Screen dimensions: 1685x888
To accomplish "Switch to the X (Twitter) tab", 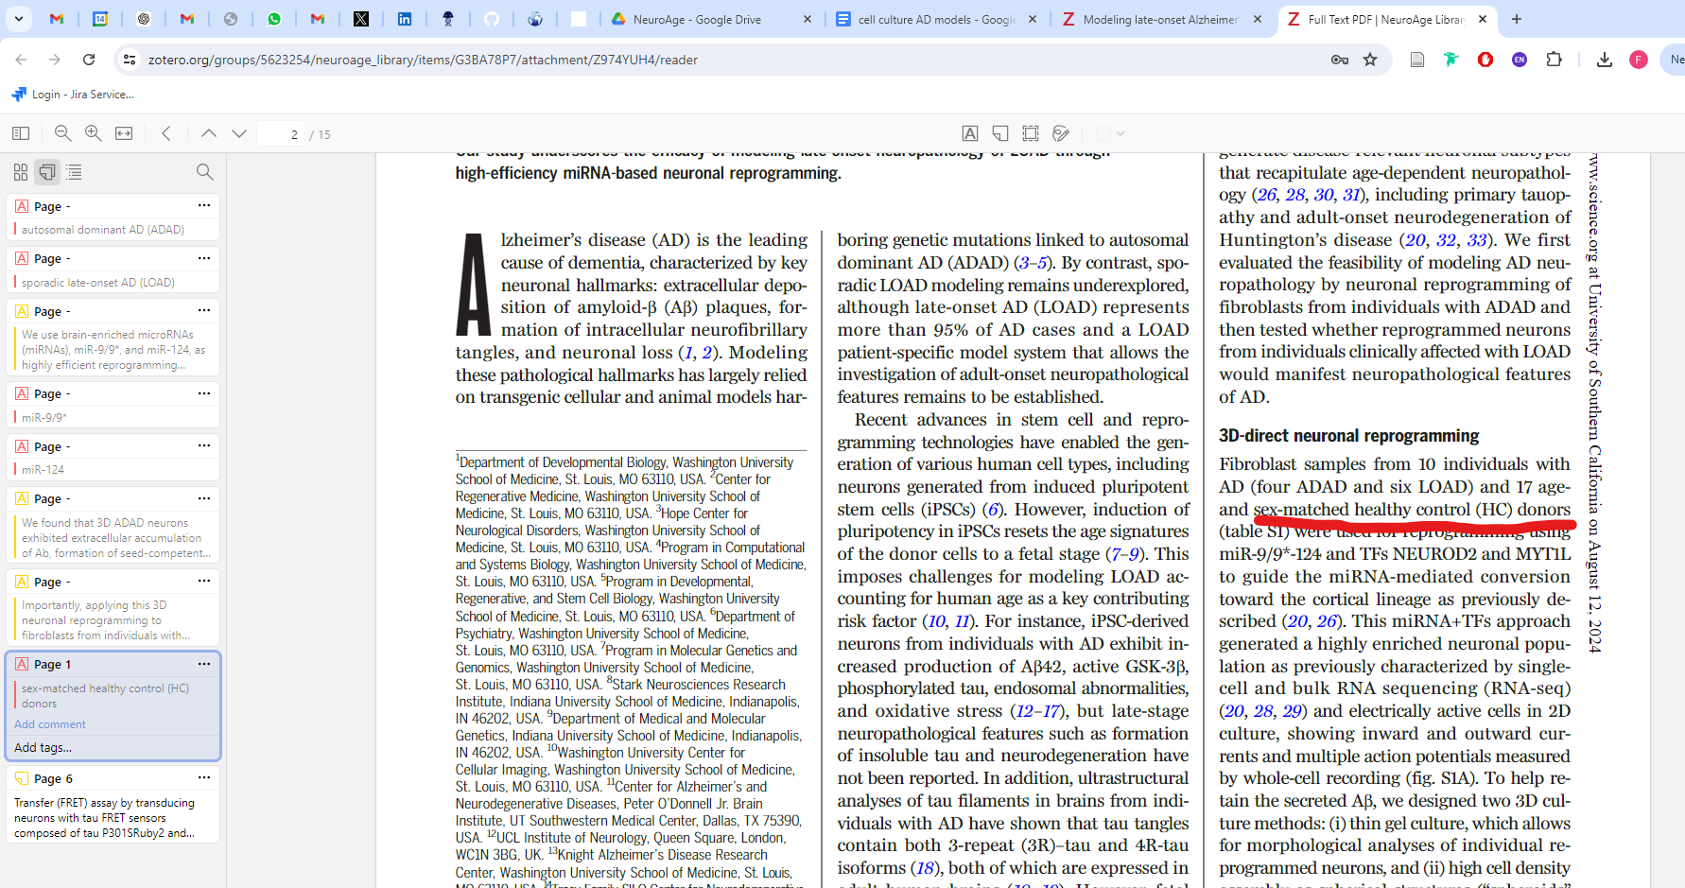I will pos(361,19).
